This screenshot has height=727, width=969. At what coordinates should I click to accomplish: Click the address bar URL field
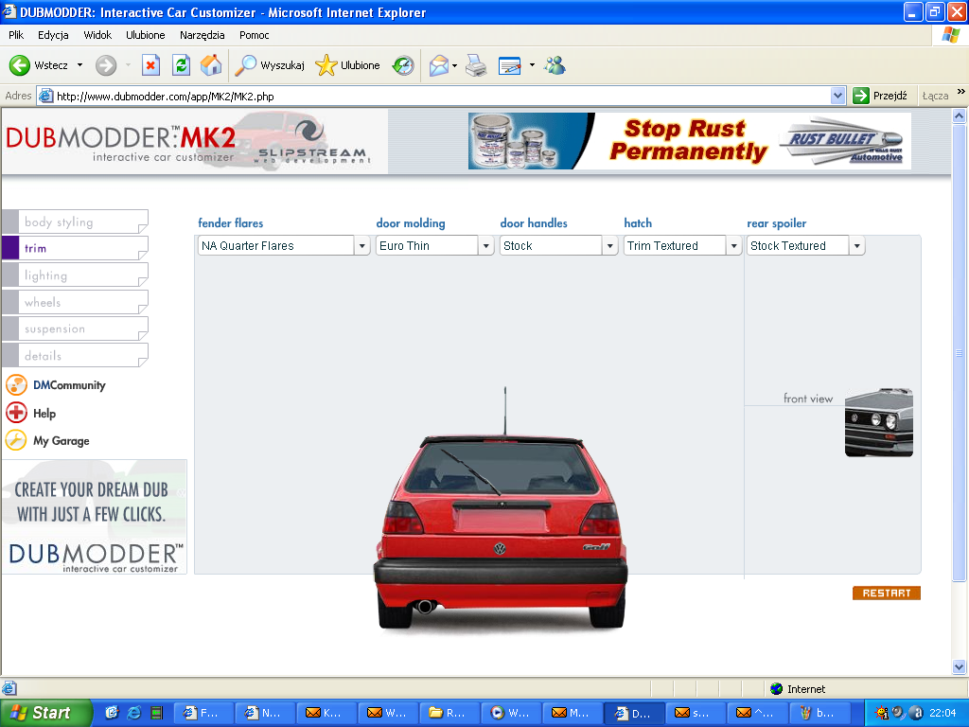(x=441, y=96)
